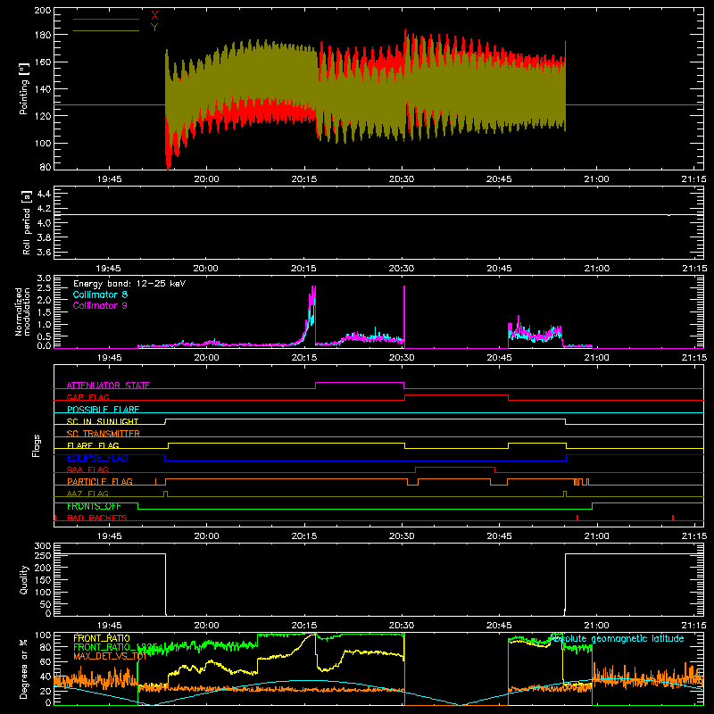714x714 pixels.
Task: Click the SC_IN_SUNLIGHT flag label
Action: (x=103, y=421)
